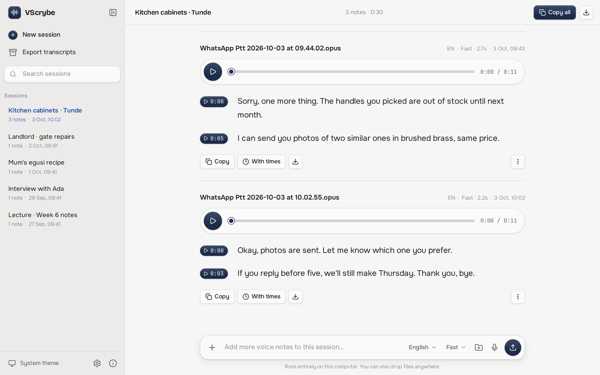Image resolution: width=600 pixels, height=375 pixels.
Task: Click the '3 notes · 0:30' header text
Action: pyautogui.click(x=364, y=12)
